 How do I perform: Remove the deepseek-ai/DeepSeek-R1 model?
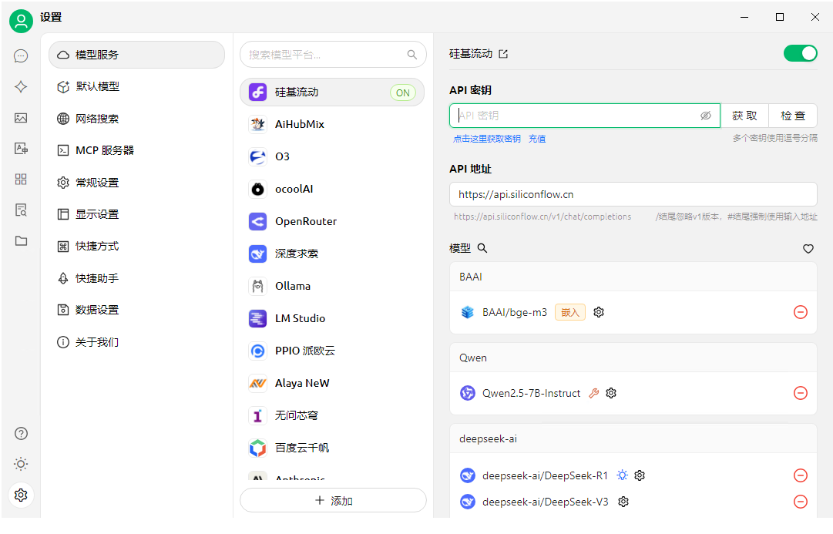pyautogui.click(x=800, y=475)
